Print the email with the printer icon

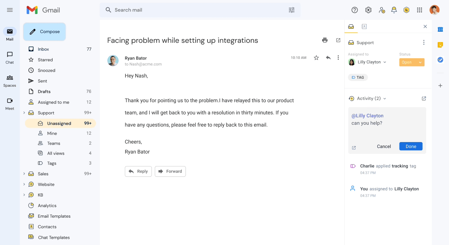[325, 40]
